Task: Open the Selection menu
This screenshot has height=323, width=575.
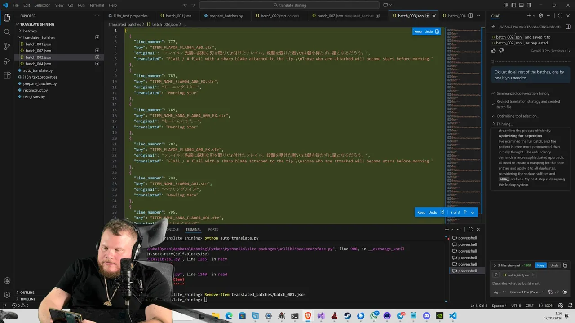Action: [x=42, y=5]
